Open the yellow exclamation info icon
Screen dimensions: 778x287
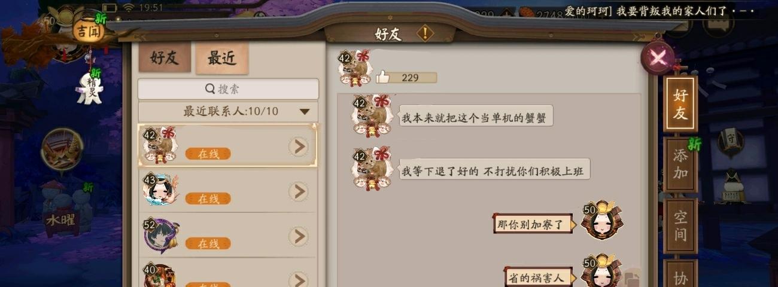425,33
